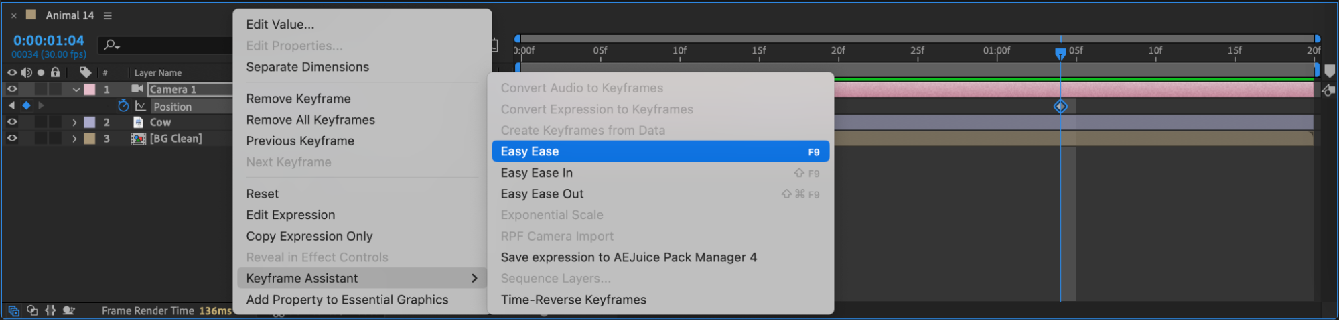
Task: Click the Transfer Controls pane icon
Action: [32, 310]
